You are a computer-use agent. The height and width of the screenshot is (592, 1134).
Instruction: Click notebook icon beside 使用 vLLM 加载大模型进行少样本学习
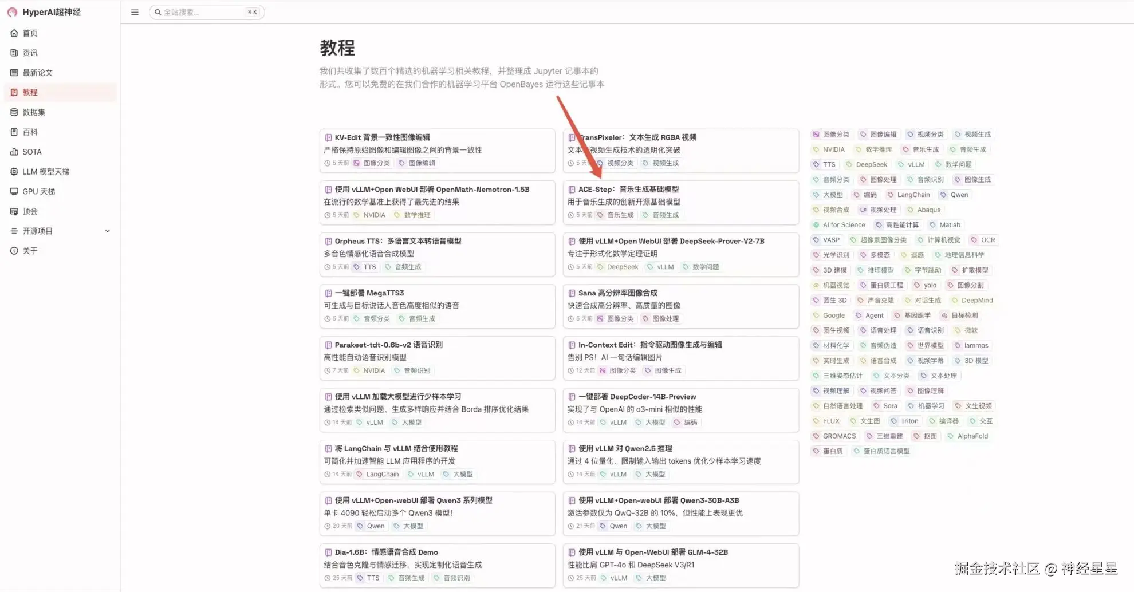[328, 396]
